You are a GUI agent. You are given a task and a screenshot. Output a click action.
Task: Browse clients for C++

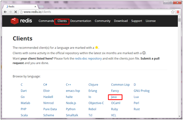coord(69,84)
